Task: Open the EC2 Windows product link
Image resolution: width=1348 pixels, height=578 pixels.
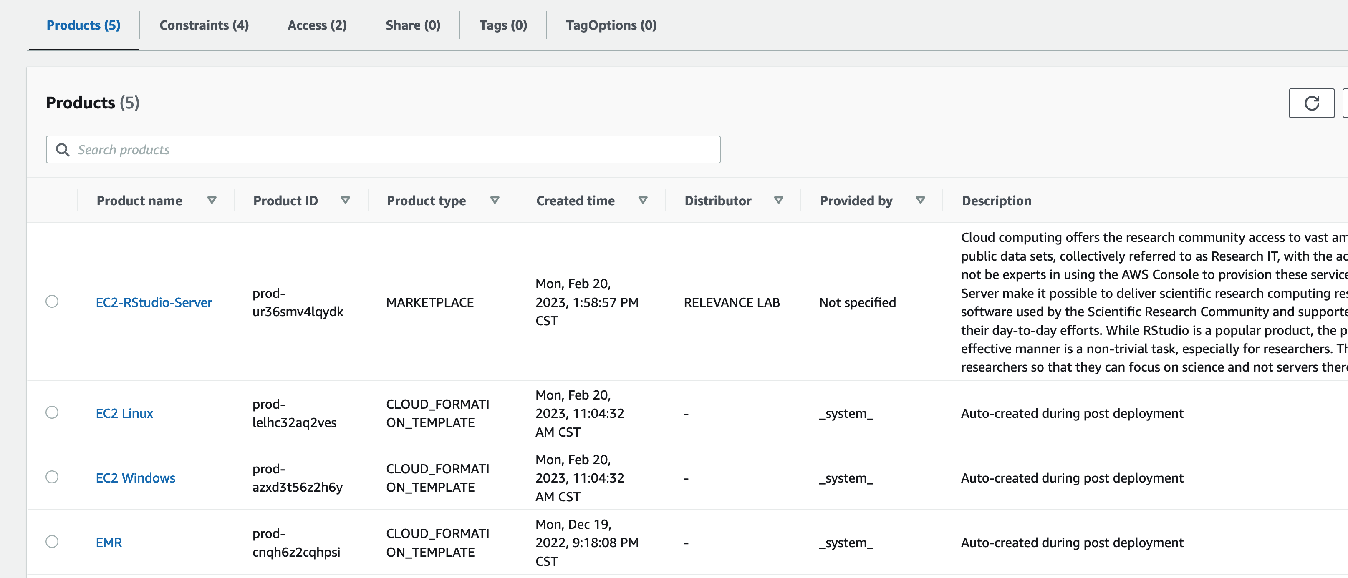Action: tap(136, 477)
